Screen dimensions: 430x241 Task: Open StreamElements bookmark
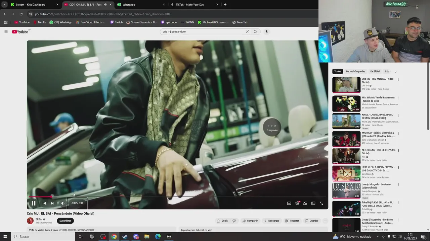tap(141, 22)
